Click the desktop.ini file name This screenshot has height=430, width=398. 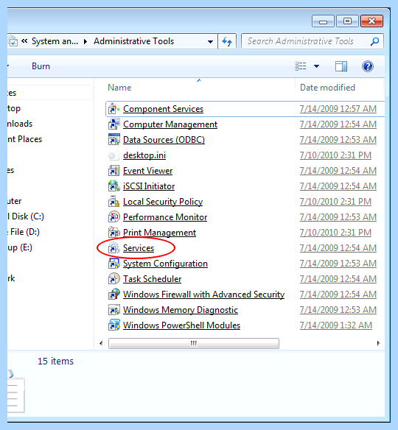[144, 155]
